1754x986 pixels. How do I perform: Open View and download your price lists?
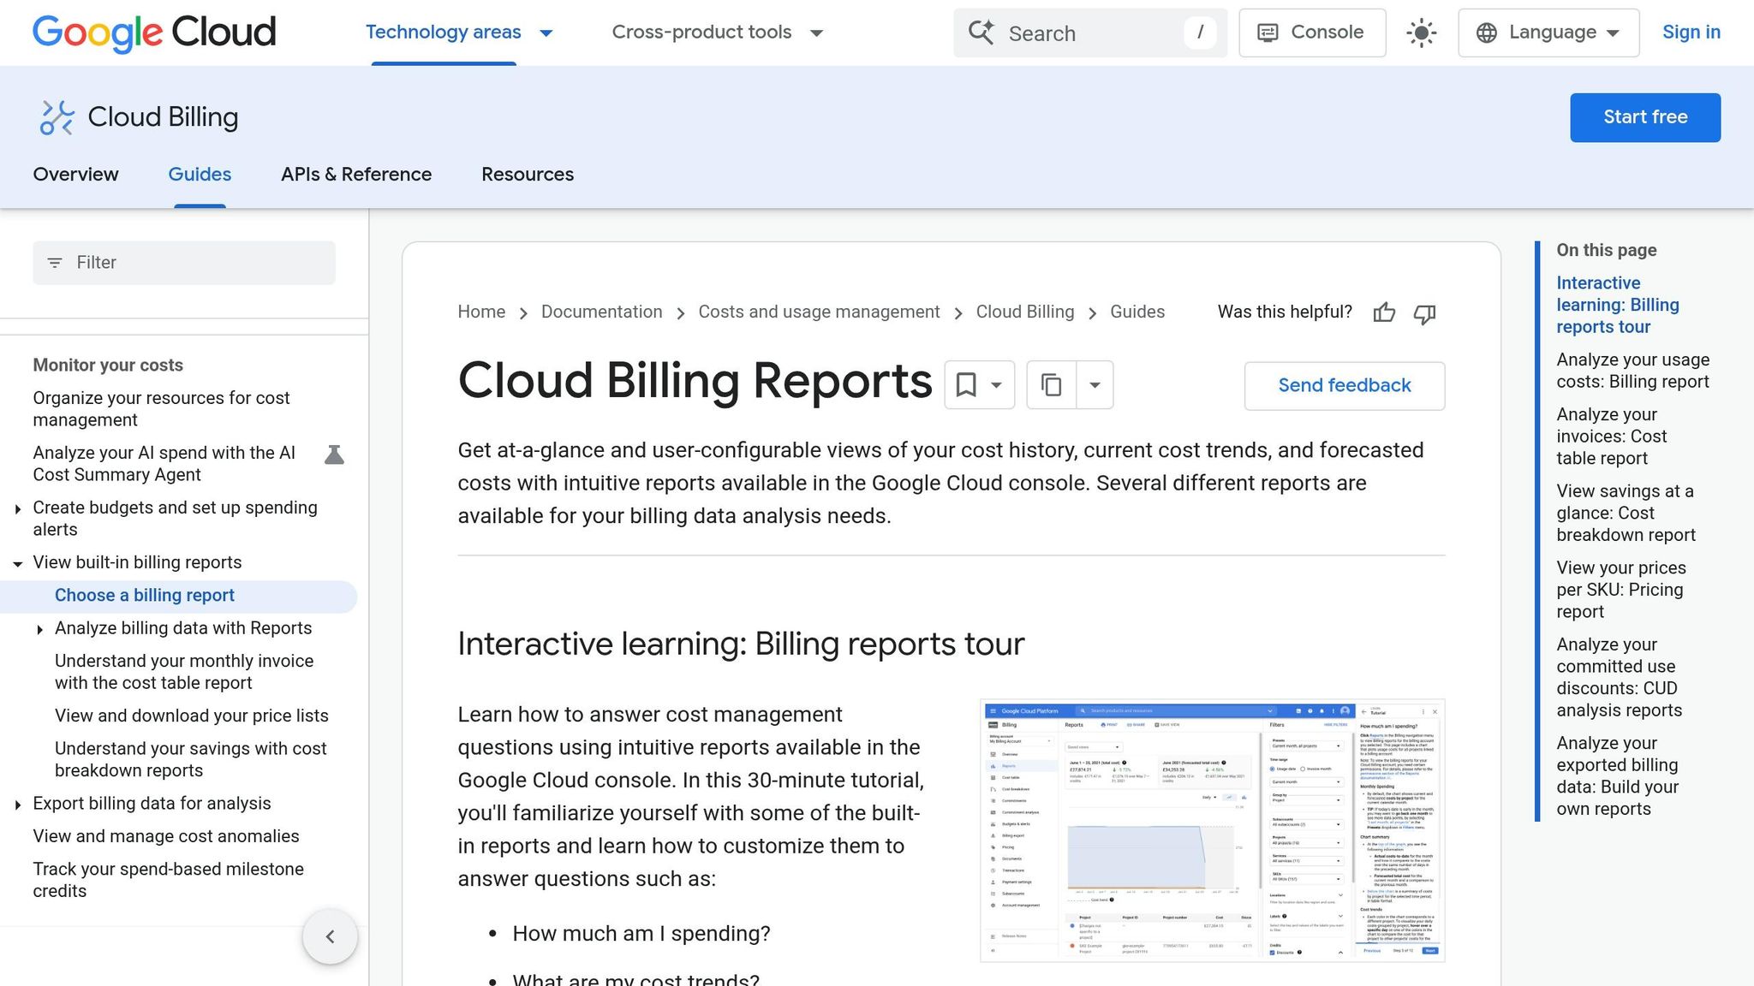[x=192, y=716]
